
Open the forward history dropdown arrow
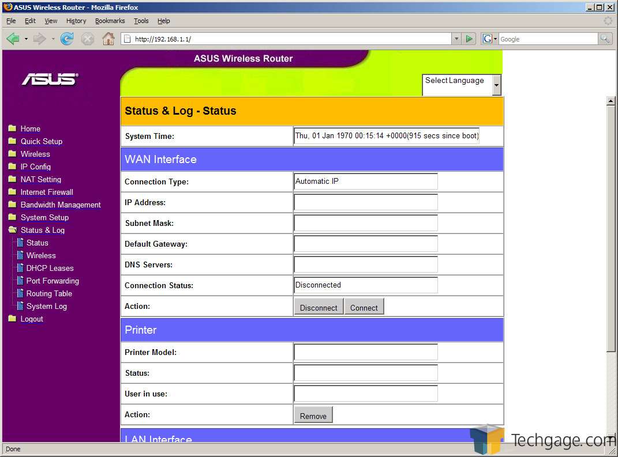(53, 39)
